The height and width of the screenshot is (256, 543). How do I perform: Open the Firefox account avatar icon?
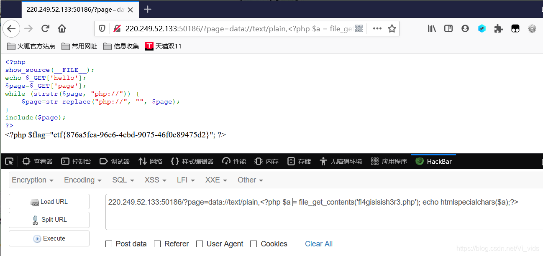(465, 28)
